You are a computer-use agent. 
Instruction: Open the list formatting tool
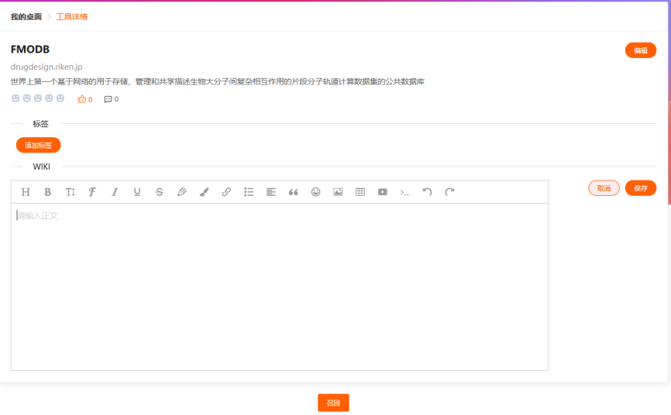tap(249, 192)
